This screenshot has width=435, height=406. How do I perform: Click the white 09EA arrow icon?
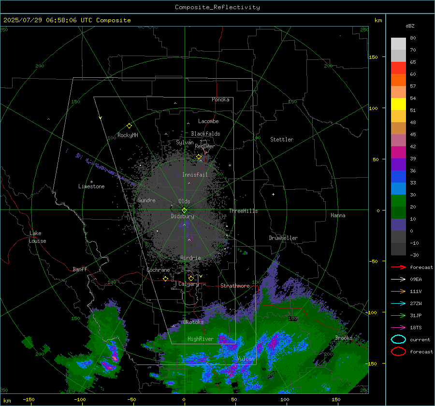pyautogui.click(x=398, y=280)
